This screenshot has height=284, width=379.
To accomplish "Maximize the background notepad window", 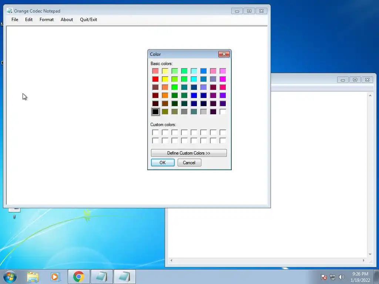I will click(x=355, y=80).
